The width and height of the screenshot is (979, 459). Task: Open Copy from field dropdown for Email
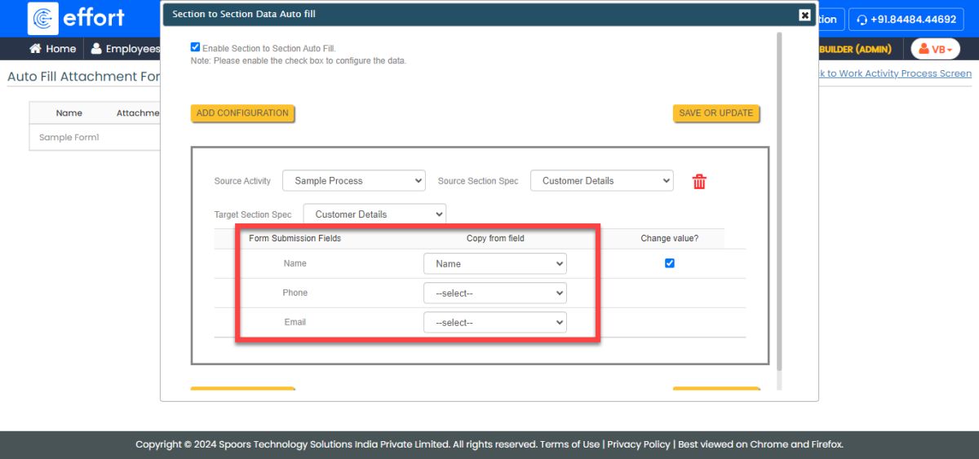click(495, 323)
